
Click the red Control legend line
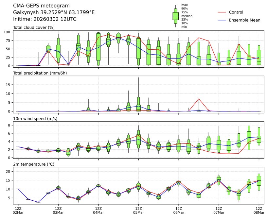(222, 12)
